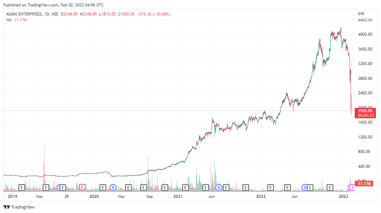Click the E marker just after 2021 label
Screen dimensions: 381x213
(x=185, y=187)
